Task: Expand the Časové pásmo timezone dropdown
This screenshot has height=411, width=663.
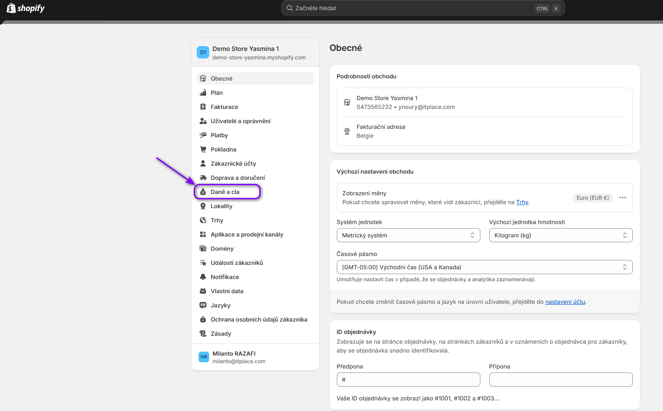Action: click(x=484, y=267)
